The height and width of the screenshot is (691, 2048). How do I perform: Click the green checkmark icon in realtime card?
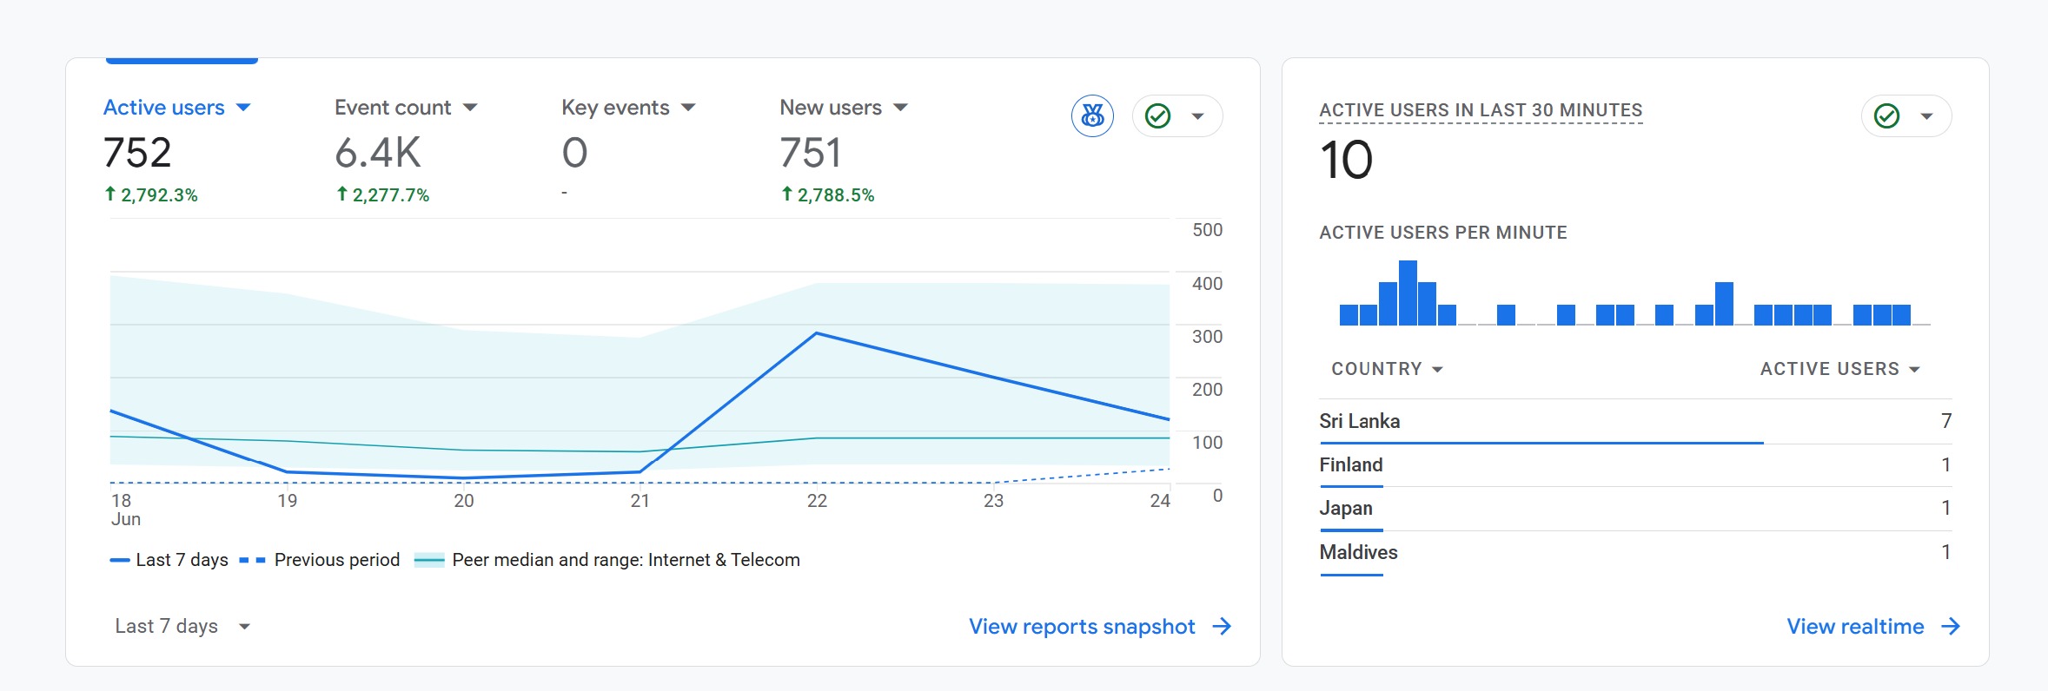(1886, 115)
